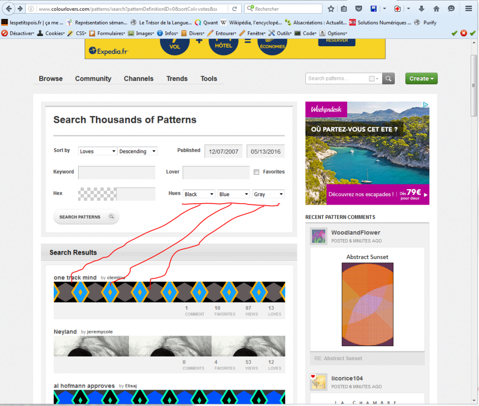Click the green Create button
Screen dimensions: 479x406
point(421,78)
